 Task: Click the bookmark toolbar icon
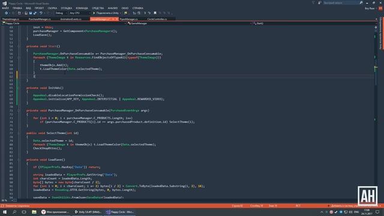155,13
